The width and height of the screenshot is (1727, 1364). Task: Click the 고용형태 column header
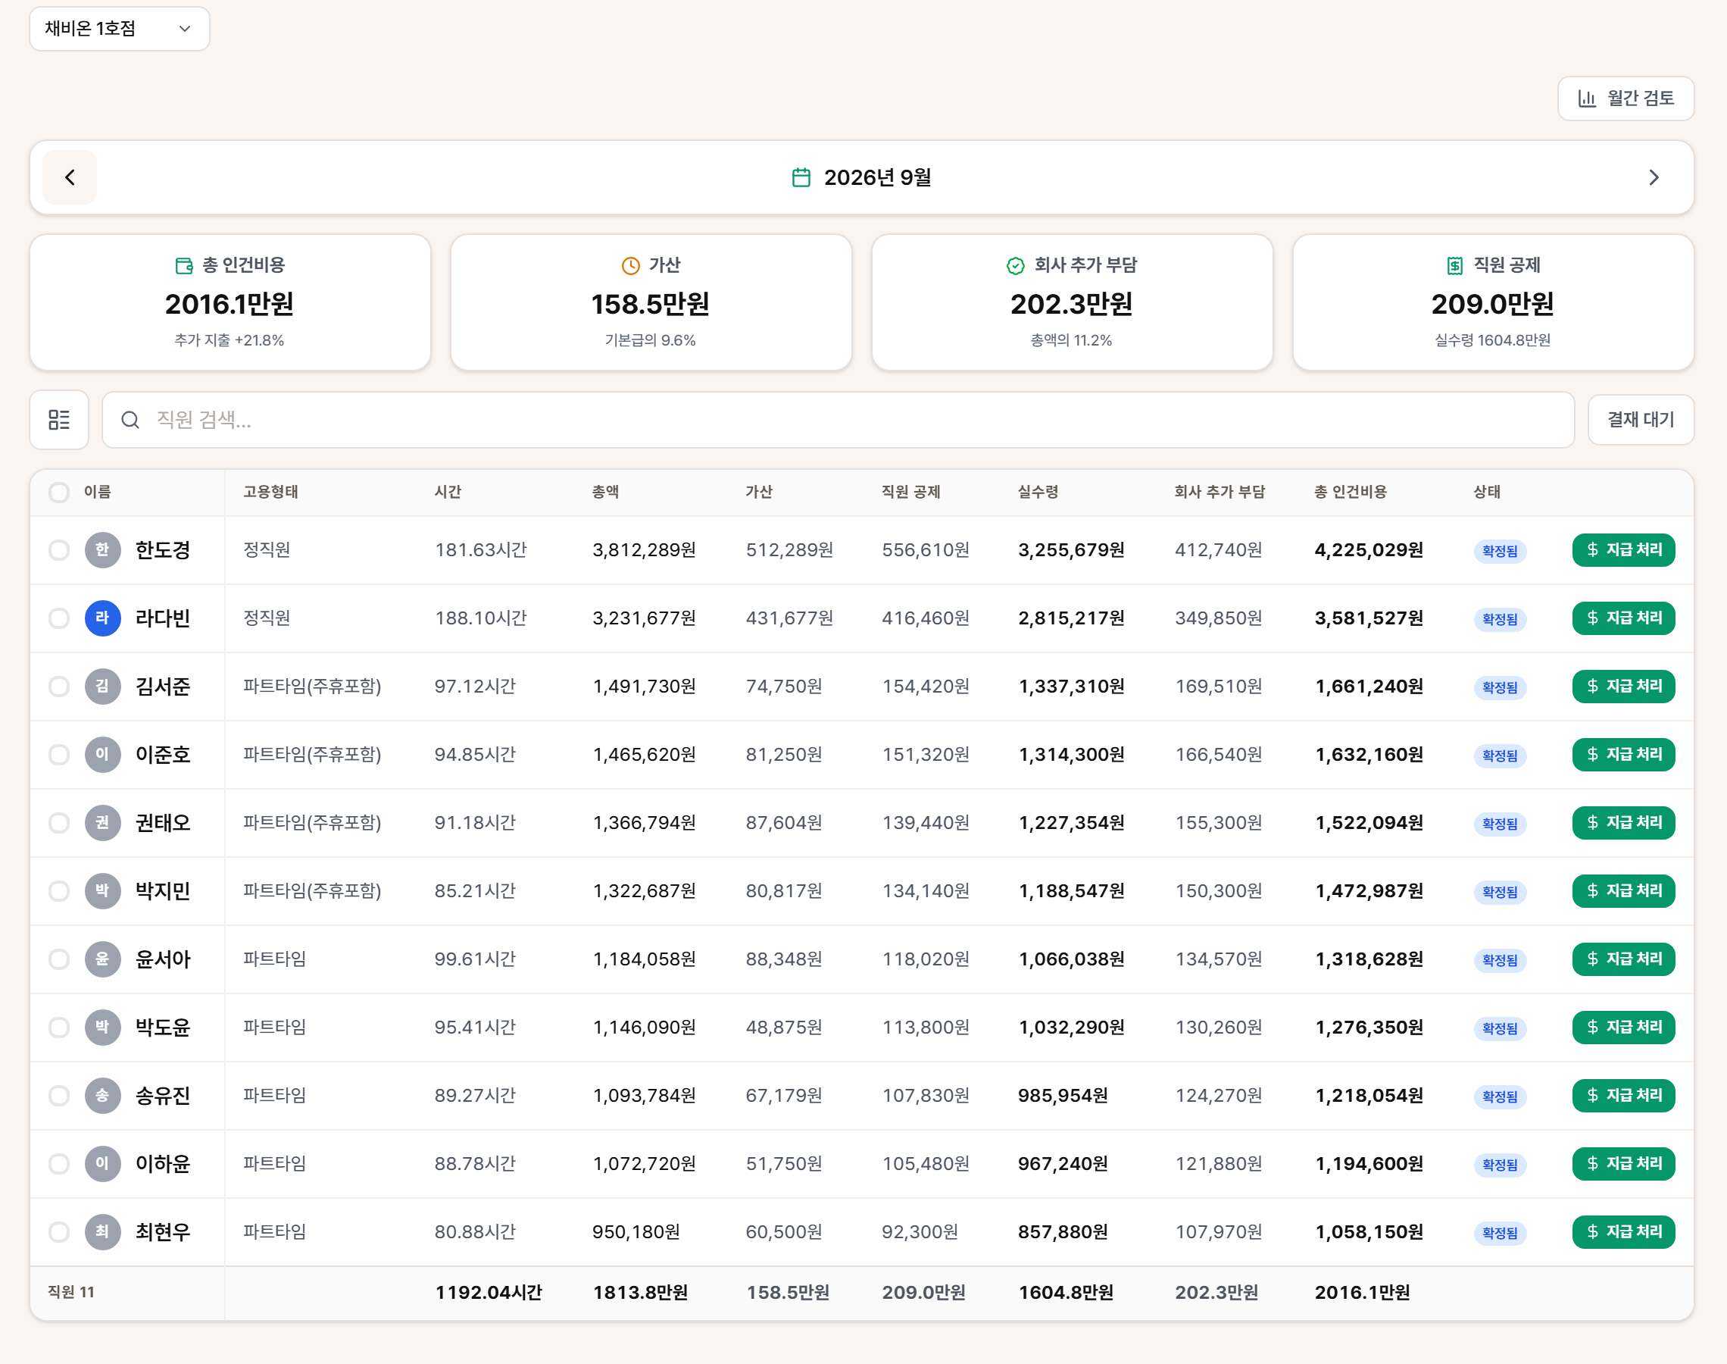270,492
